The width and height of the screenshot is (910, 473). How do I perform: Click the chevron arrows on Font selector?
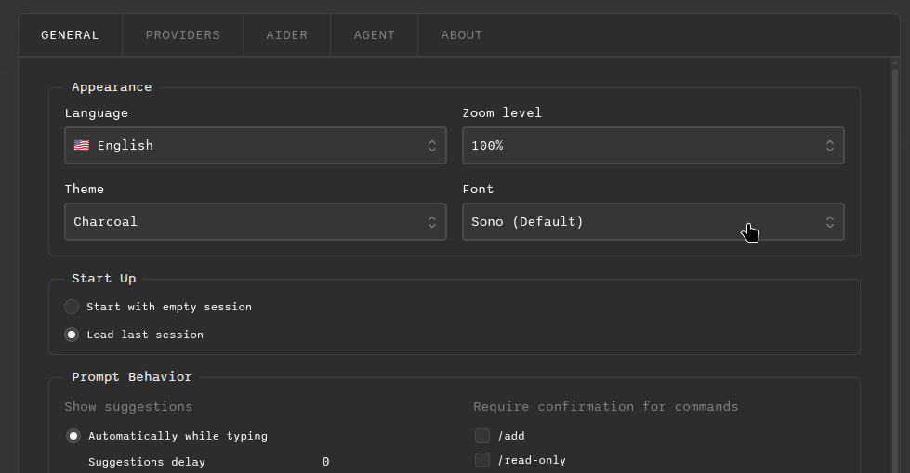(x=830, y=222)
